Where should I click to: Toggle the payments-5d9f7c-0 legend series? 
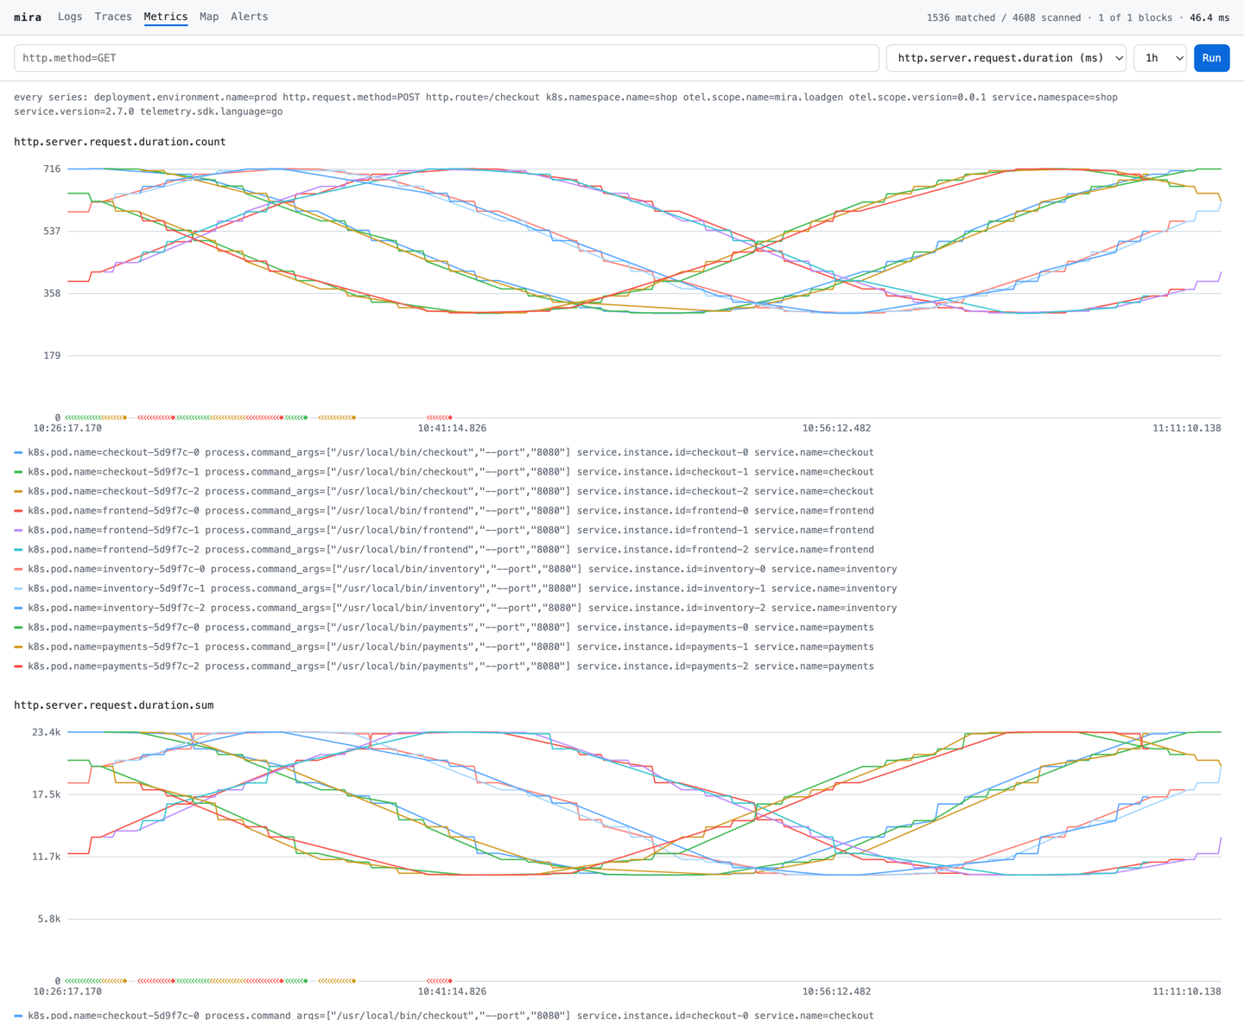(x=444, y=628)
